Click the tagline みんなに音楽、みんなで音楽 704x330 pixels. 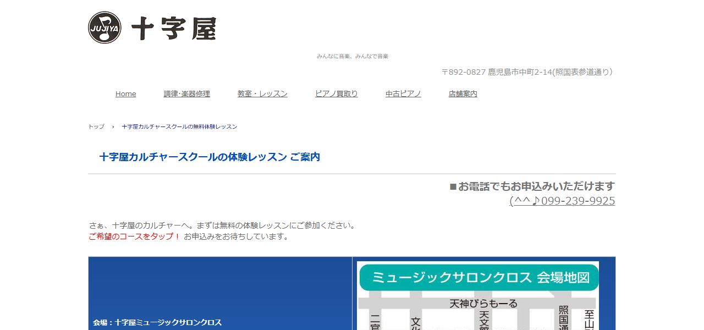[353, 56]
